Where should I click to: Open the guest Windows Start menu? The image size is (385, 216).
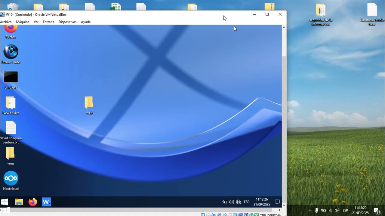[5, 202]
